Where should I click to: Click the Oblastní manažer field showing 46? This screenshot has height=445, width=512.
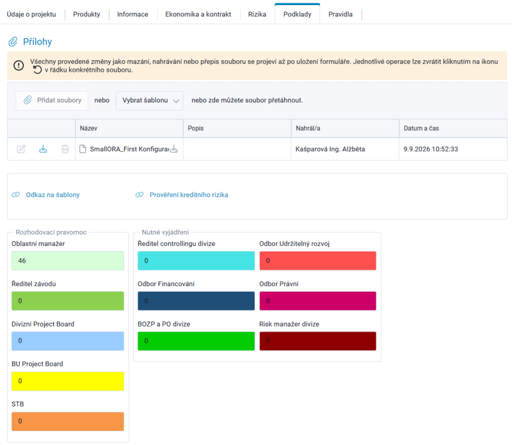[x=68, y=261]
